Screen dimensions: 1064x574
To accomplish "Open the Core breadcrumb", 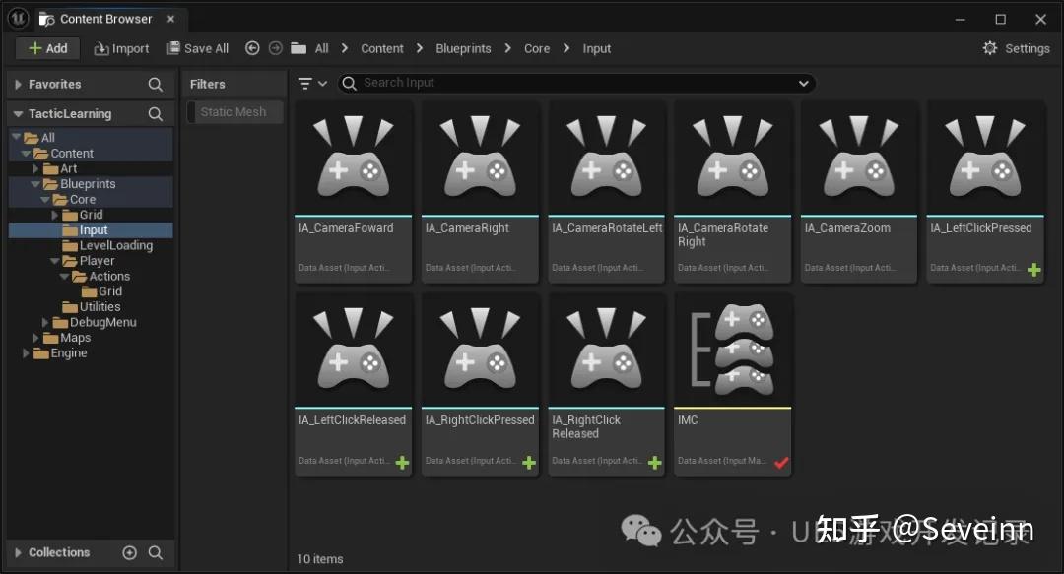I will click(537, 48).
